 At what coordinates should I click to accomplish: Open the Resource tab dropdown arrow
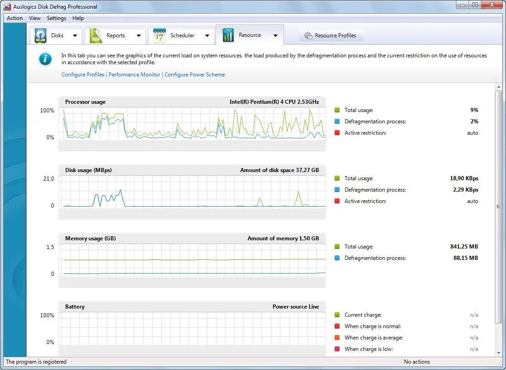pos(275,35)
